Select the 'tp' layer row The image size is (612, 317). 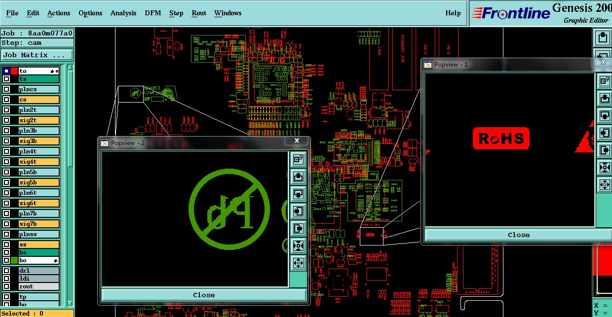[x=39, y=297]
